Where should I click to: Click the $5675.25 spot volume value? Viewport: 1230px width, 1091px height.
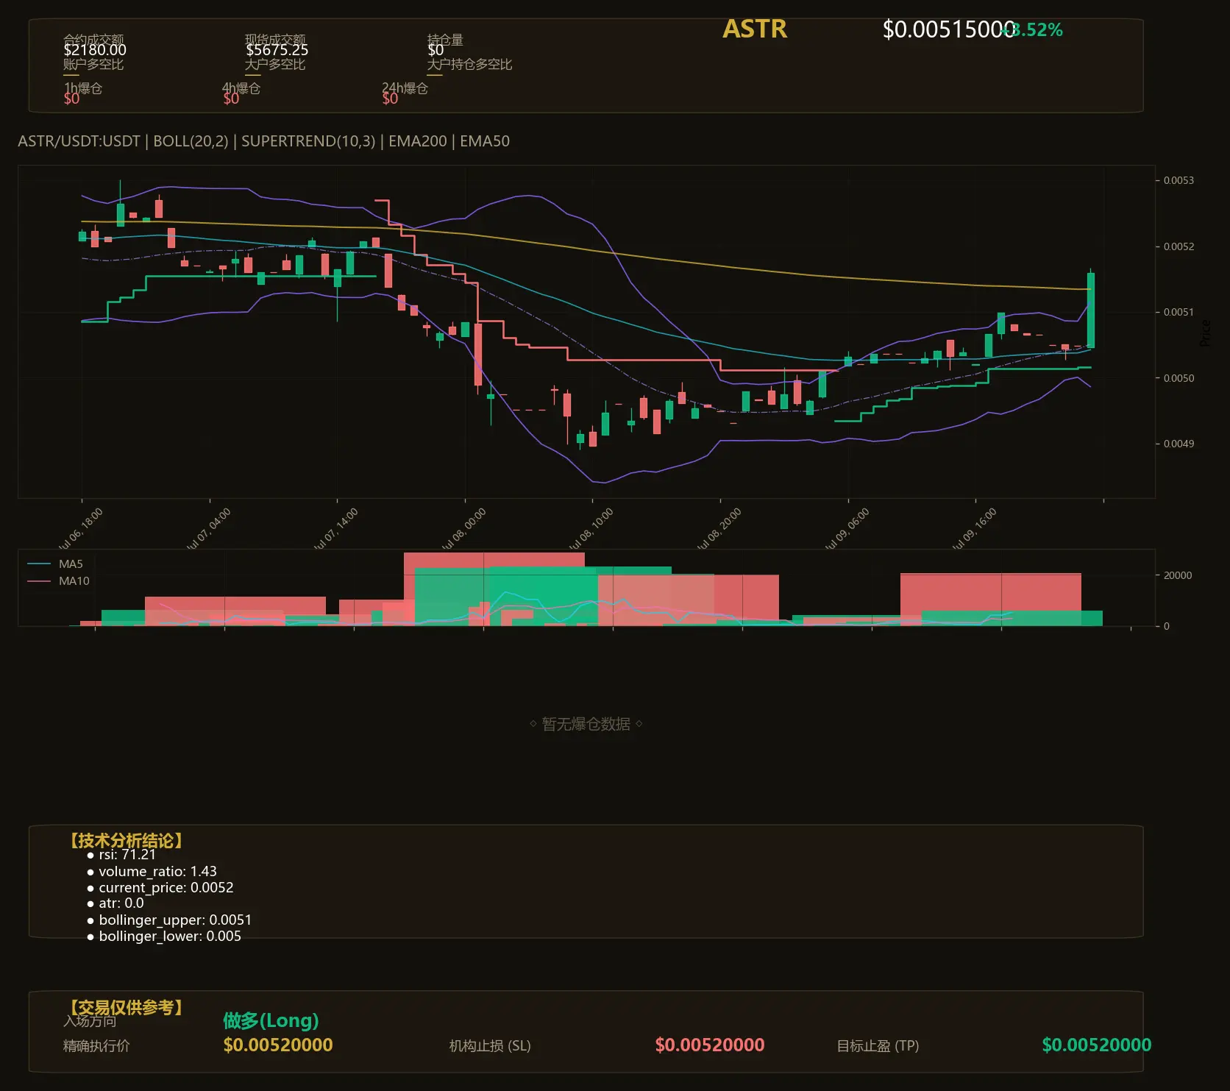pyautogui.click(x=277, y=50)
